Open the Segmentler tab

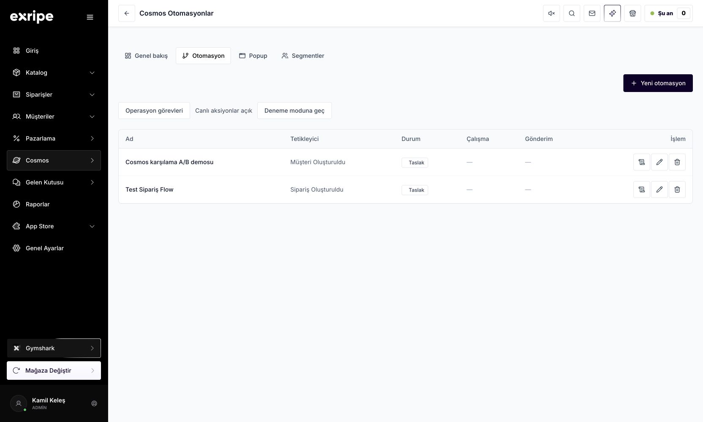click(303, 56)
